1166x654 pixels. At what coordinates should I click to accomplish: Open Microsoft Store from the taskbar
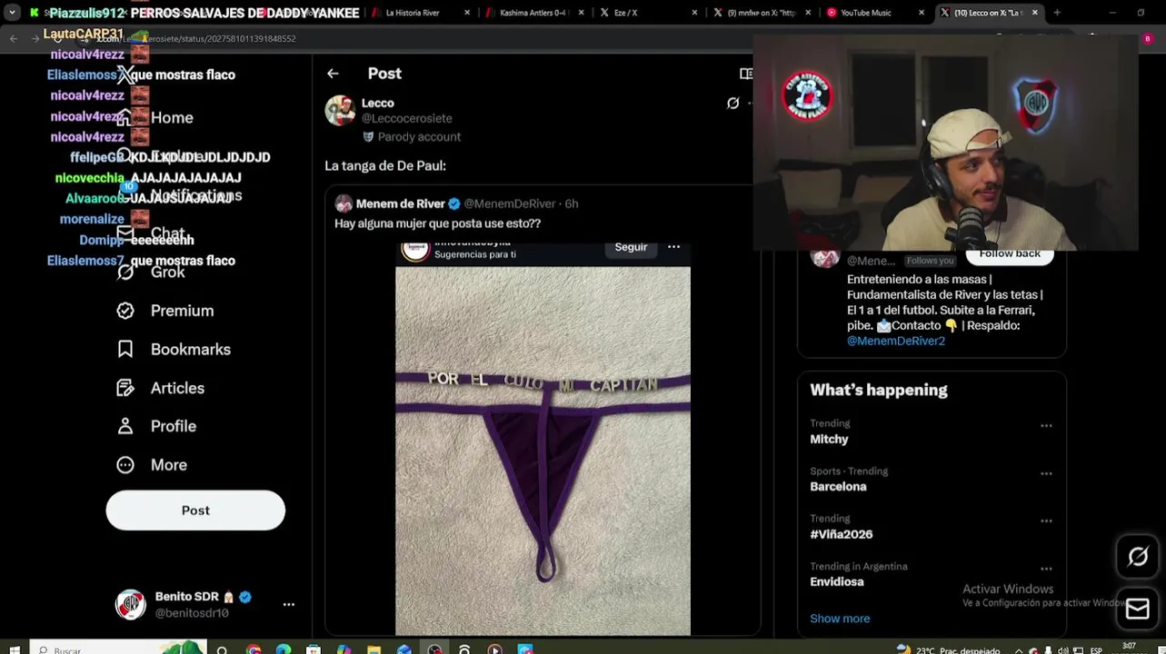click(x=314, y=649)
